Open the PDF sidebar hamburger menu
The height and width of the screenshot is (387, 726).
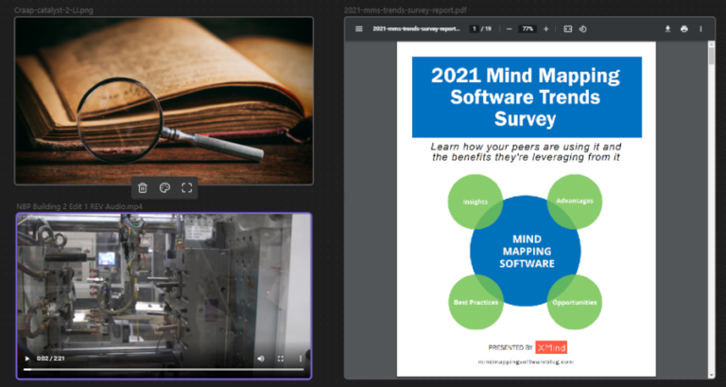[x=359, y=29]
